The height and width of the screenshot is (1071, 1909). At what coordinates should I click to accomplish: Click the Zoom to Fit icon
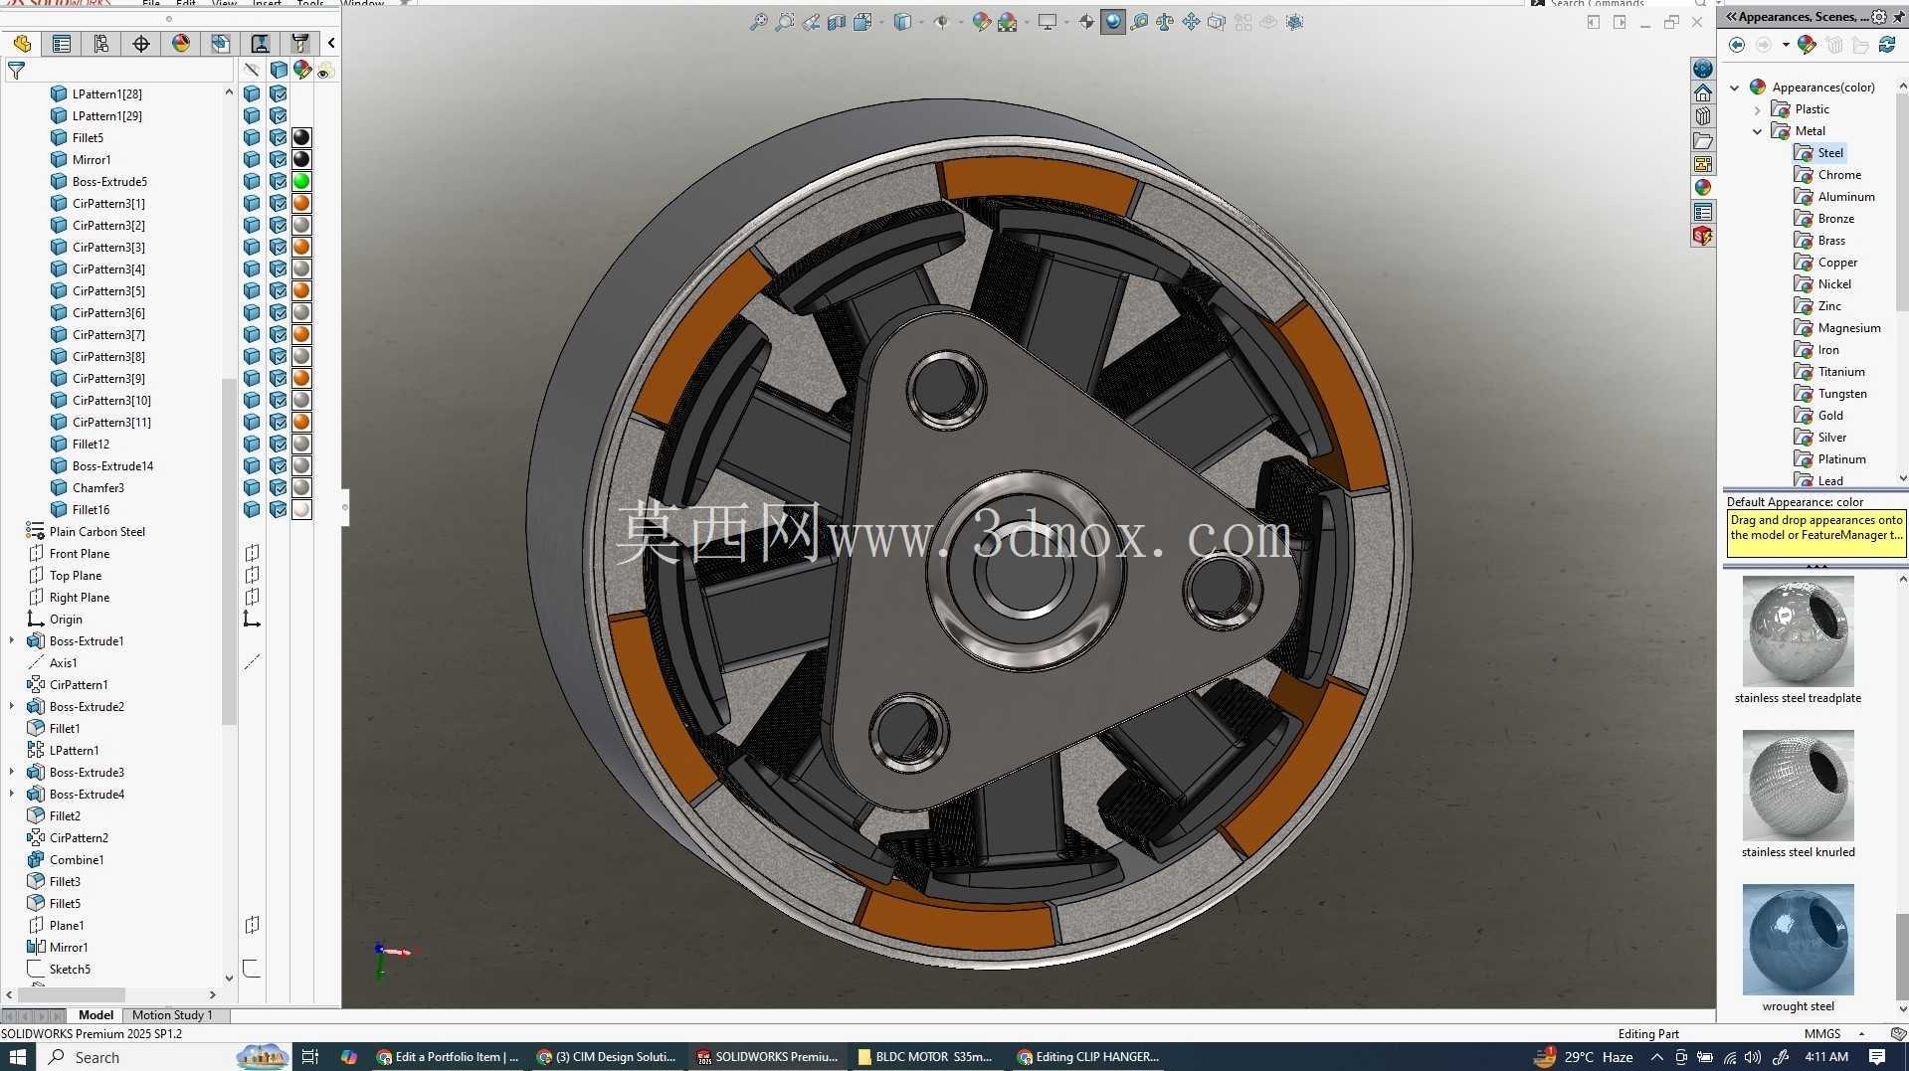tap(758, 22)
